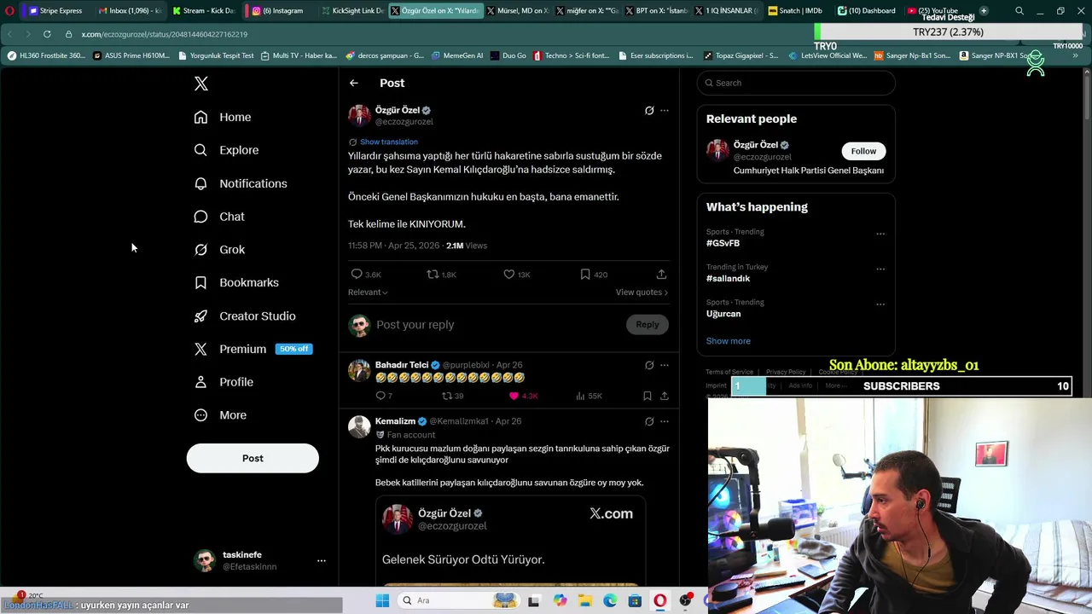
Task: Click Grok icon on Kemalizm's reply
Action: 649,421
